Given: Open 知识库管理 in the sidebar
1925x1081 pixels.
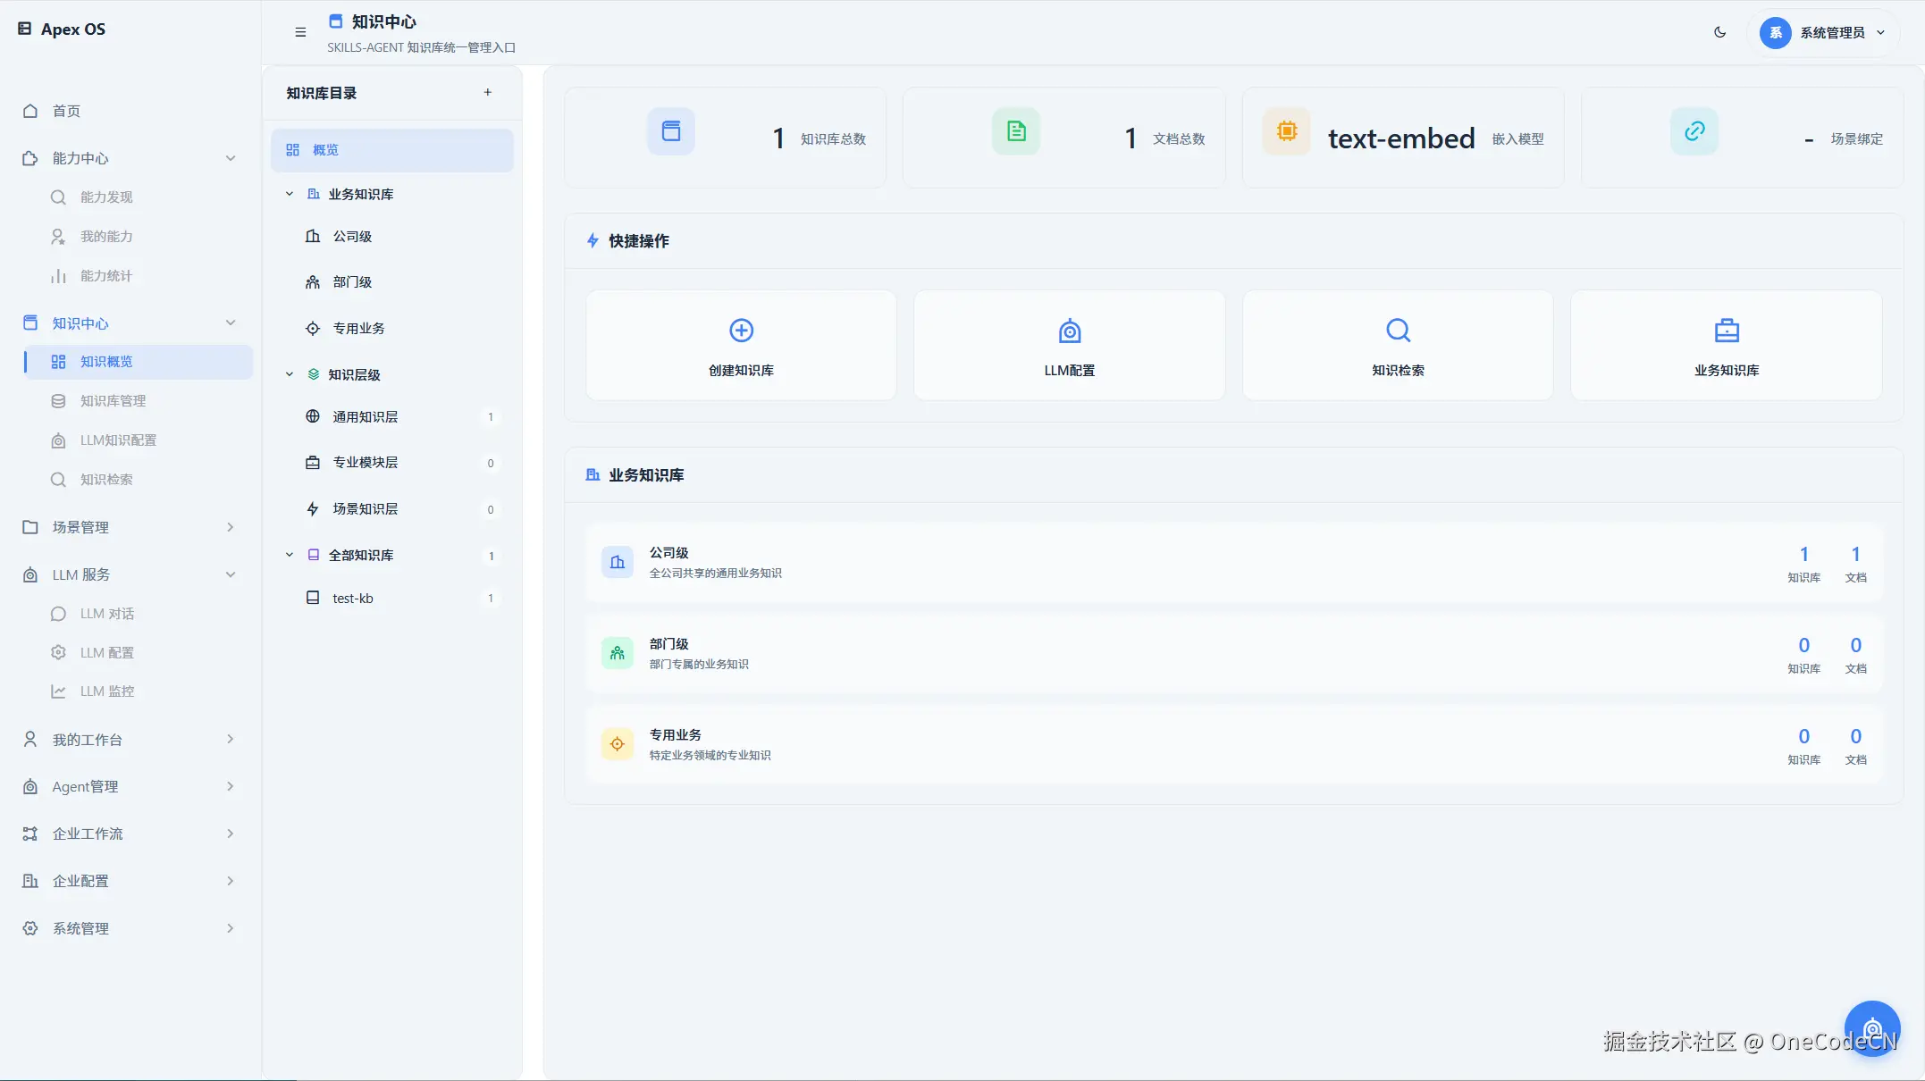Looking at the screenshot, I should click(x=113, y=401).
